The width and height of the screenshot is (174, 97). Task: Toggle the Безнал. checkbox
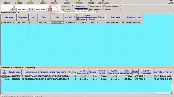pos(120,9)
